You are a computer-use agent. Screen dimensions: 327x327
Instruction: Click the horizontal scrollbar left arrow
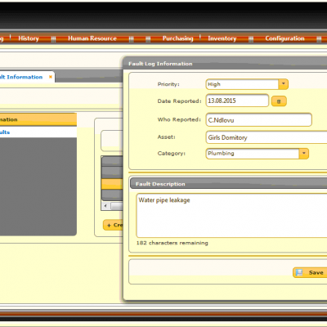pos(105,206)
